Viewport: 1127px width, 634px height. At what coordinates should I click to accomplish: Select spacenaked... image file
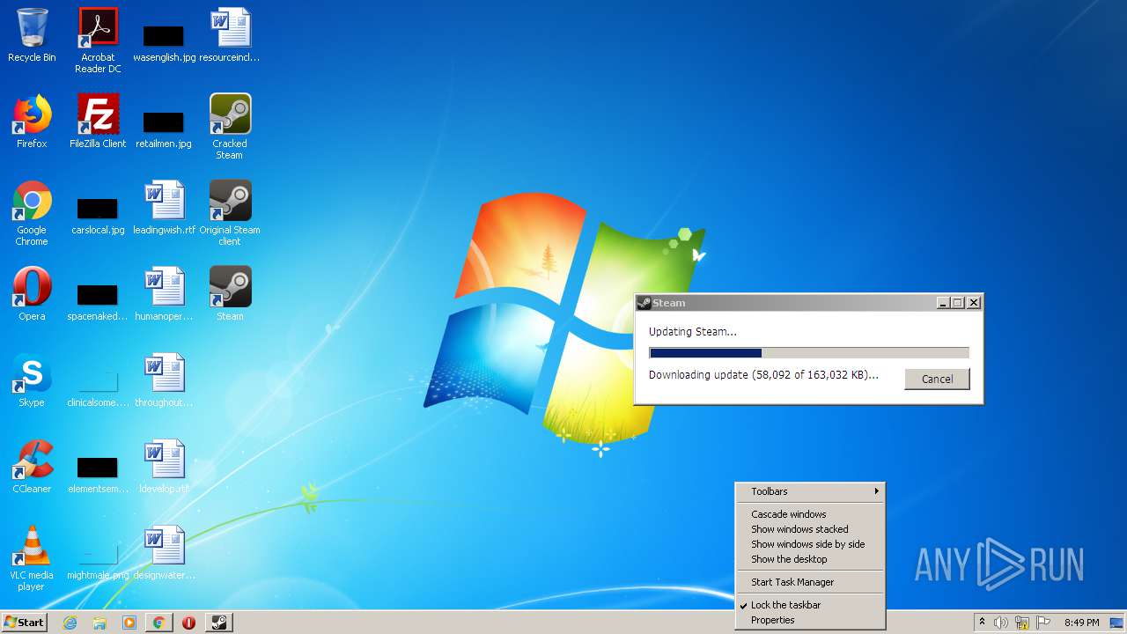tap(98, 299)
